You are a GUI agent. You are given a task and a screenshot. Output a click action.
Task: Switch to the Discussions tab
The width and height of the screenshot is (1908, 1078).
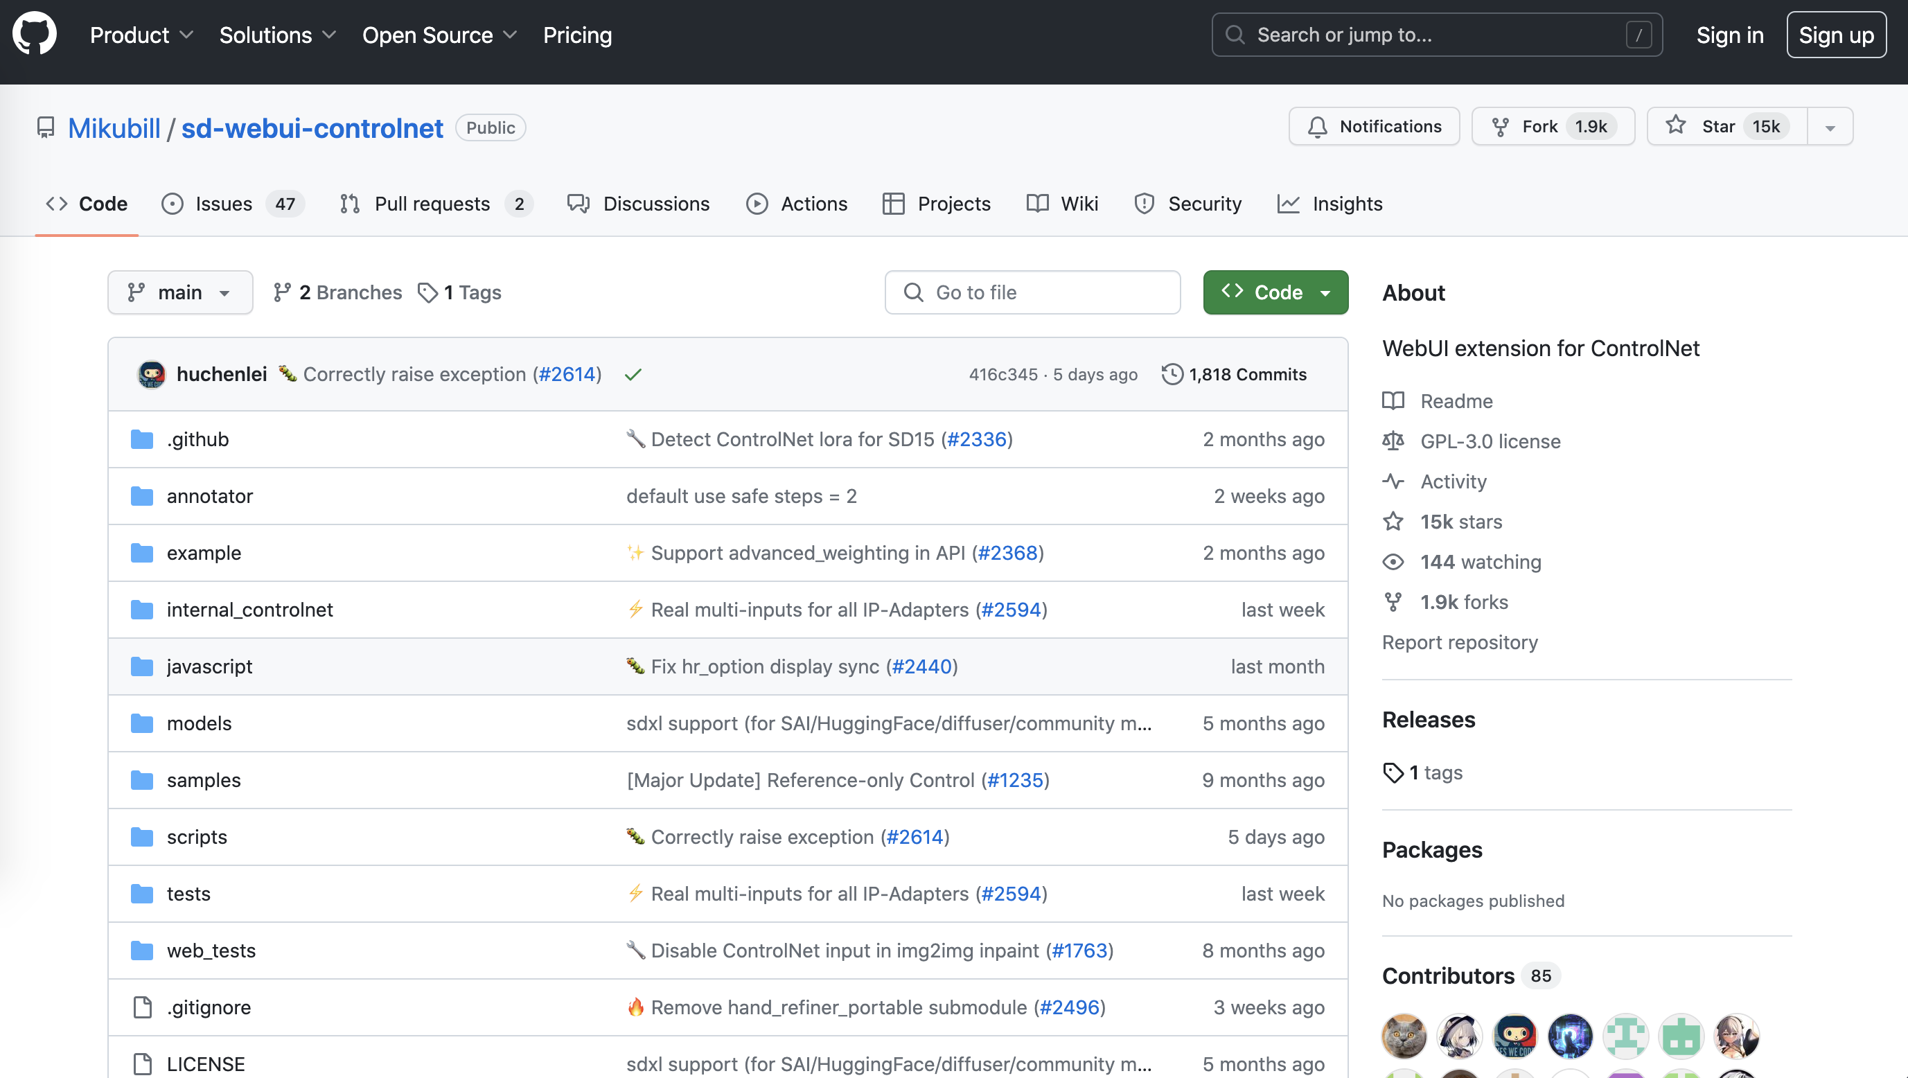pos(639,204)
